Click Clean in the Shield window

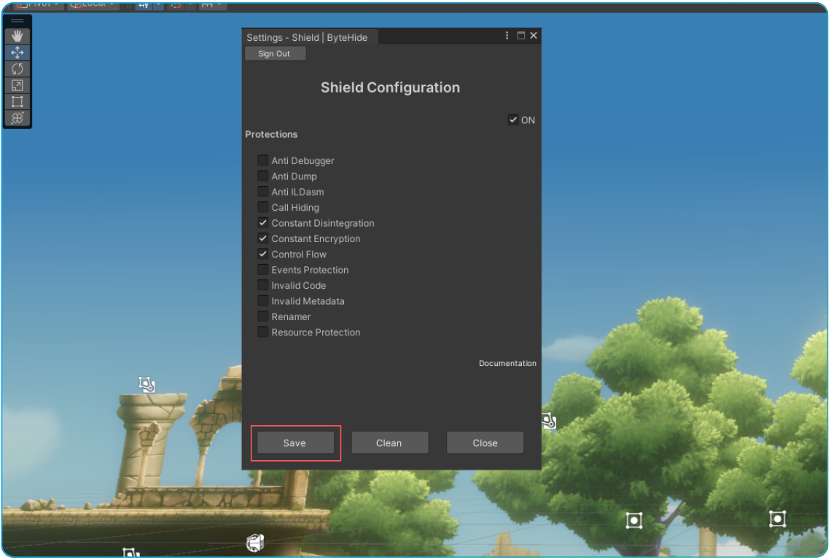[x=389, y=443]
